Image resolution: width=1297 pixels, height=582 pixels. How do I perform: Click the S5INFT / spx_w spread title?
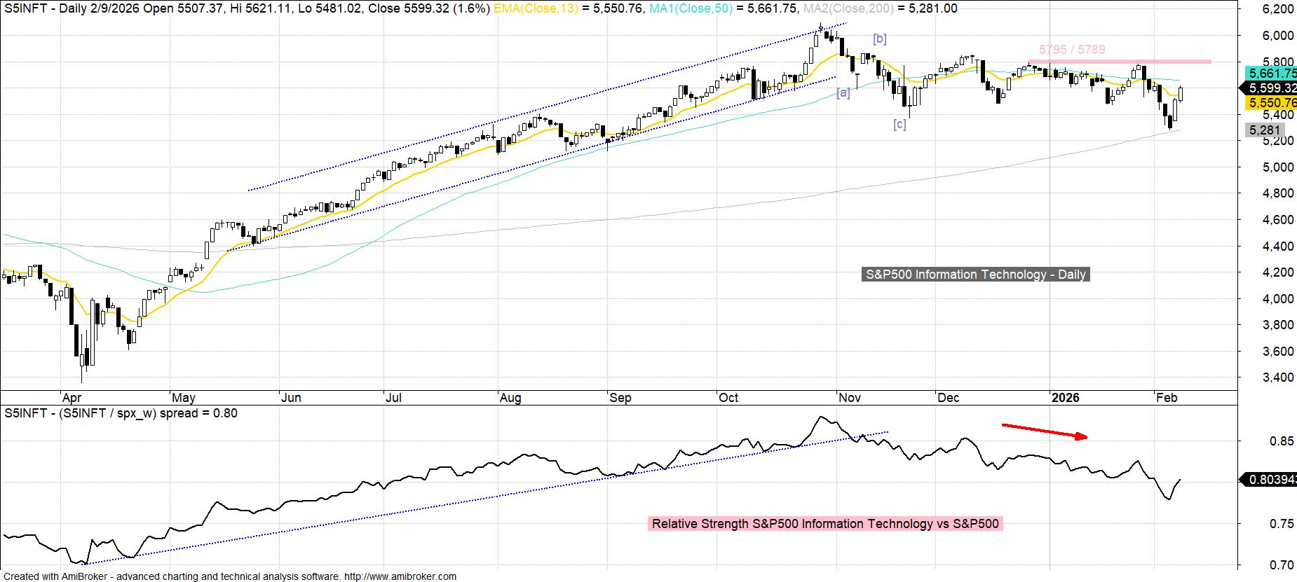(x=121, y=413)
